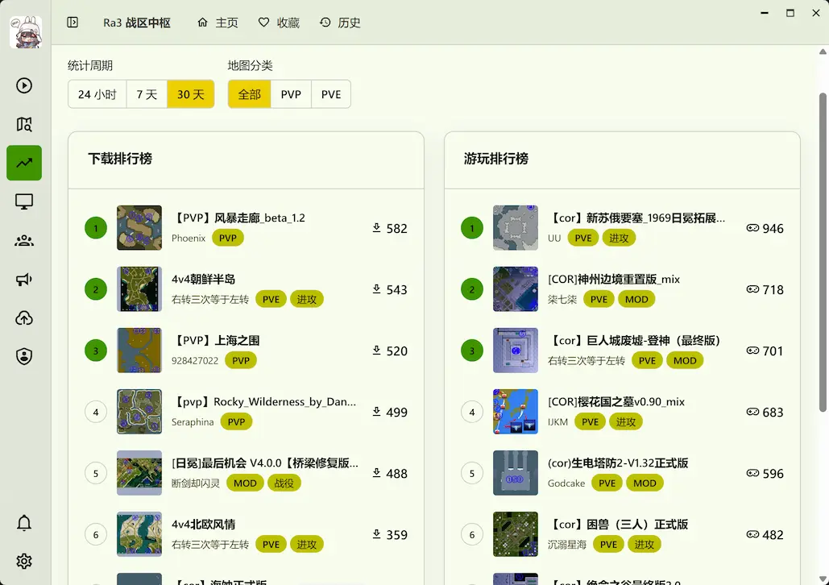Viewport: 829px width, 585px height.
Task: Open map [COR]樱花国之墓v0.90_mix
Action: [616, 402]
